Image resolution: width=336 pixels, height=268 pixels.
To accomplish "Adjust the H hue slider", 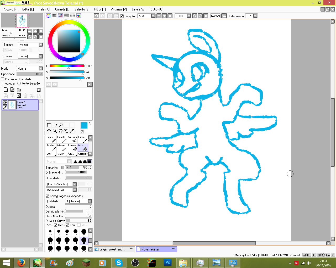I will [x=67, y=66].
